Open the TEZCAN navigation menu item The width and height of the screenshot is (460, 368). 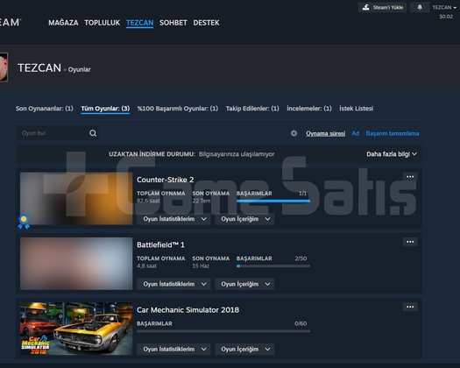[139, 23]
